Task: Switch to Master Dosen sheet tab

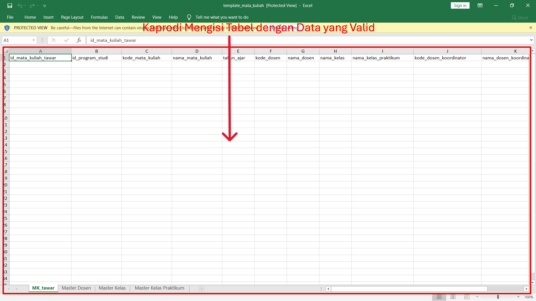Action: pyautogui.click(x=76, y=288)
